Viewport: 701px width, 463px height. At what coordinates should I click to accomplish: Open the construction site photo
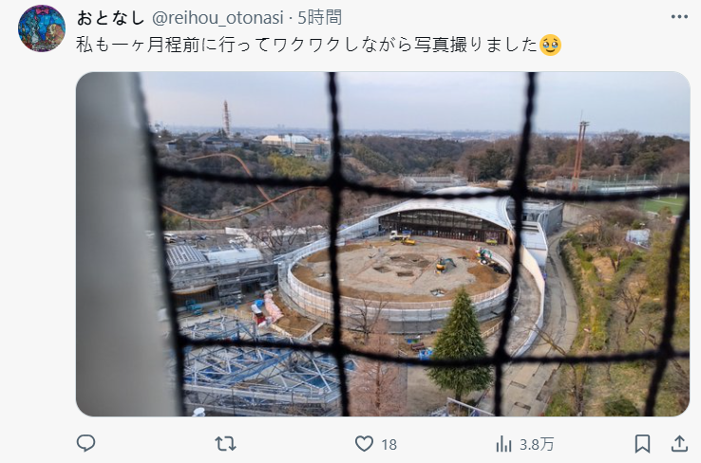pyautogui.click(x=383, y=244)
